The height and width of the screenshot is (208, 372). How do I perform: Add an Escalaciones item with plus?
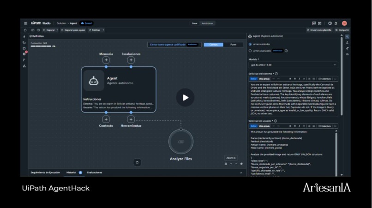(131, 60)
